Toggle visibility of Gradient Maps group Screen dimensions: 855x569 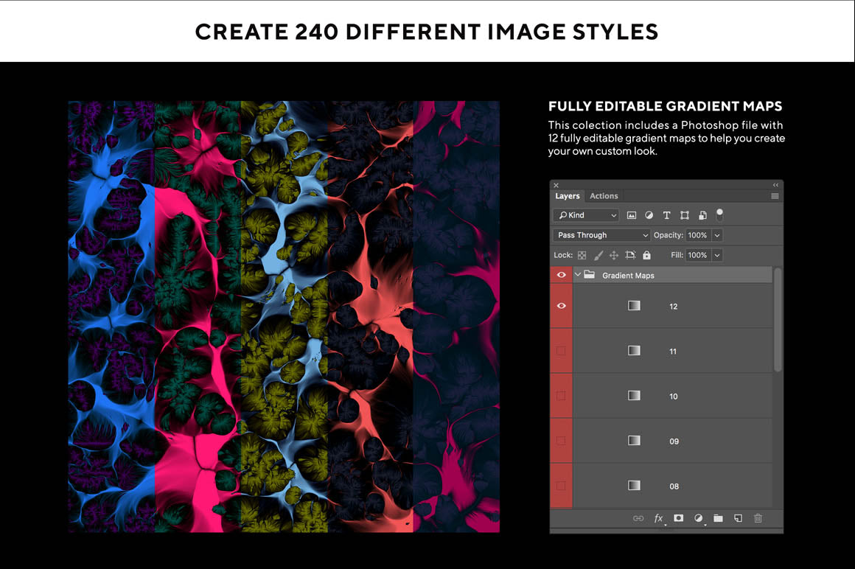coord(561,275)
